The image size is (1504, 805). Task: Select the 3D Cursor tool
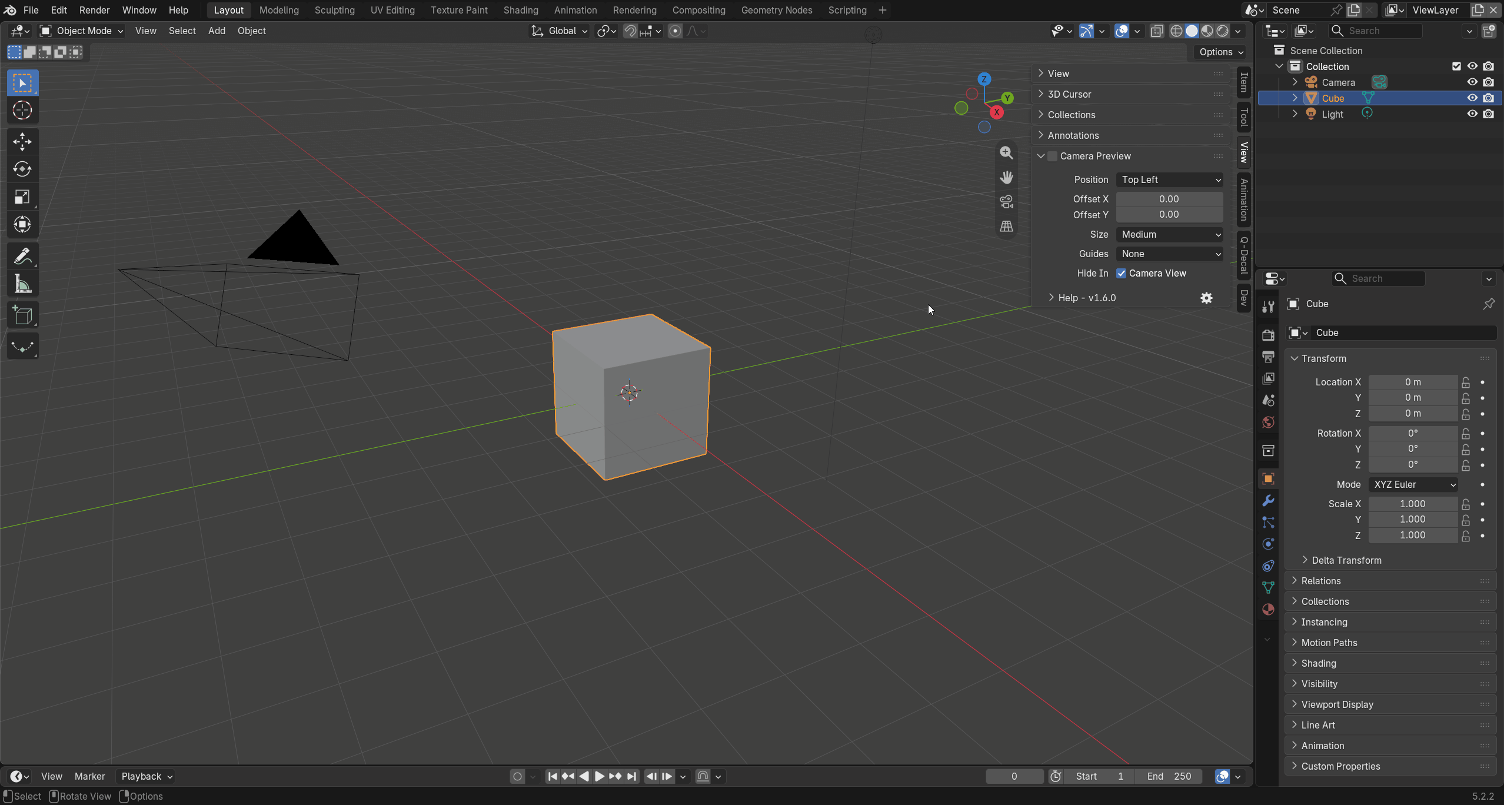(22, 110)
